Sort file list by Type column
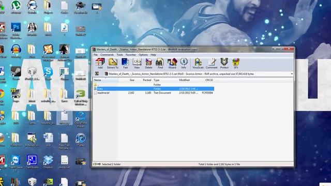 pos(165,80)
